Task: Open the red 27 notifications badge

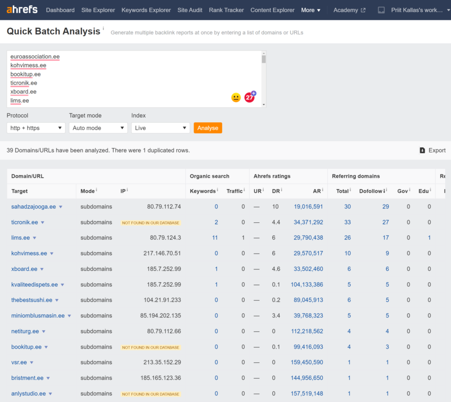Action: pos(250,97)
